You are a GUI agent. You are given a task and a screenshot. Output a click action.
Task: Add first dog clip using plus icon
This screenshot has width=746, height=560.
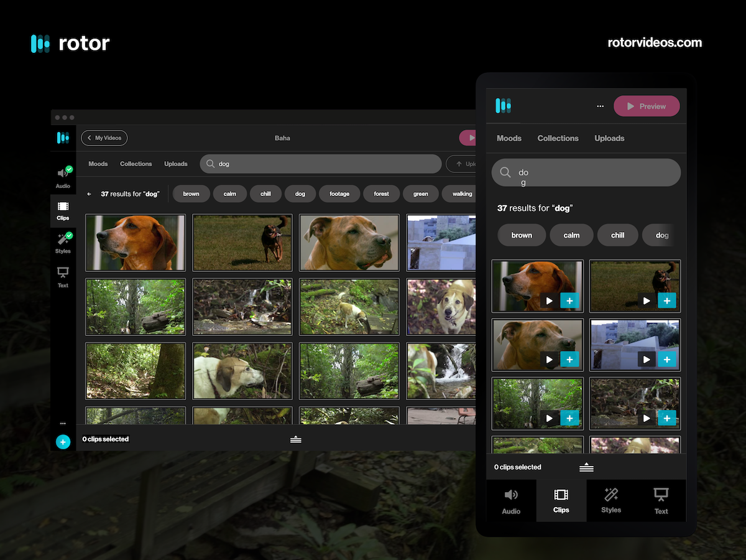click(x=569, y=301)
